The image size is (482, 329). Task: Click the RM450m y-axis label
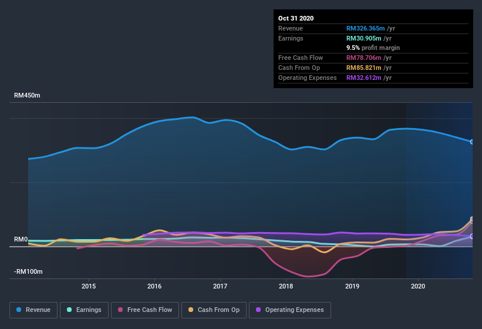click(x=27, y=95)
